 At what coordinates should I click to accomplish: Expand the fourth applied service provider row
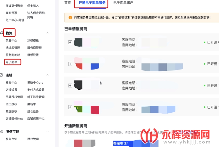[70, 107]
